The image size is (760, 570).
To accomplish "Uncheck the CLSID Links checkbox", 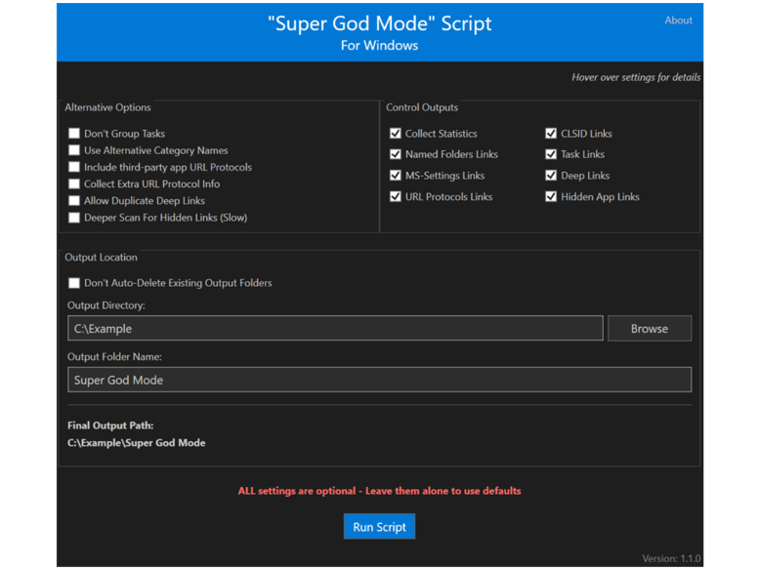I will tap(551, 133).
